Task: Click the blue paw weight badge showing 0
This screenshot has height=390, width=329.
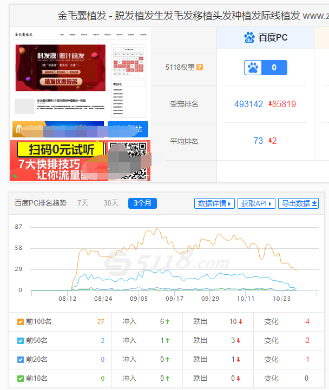Action: pos(266,68)
